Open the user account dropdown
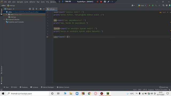 (133, 5)
